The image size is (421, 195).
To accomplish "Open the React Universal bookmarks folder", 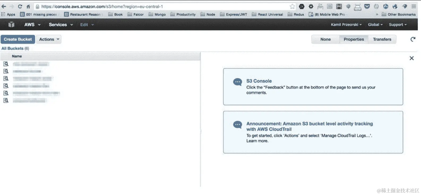I will pos(267,14).
